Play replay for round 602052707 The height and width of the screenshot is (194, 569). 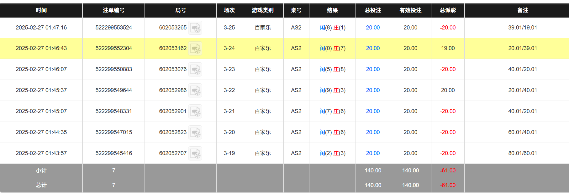coord(195,154)
